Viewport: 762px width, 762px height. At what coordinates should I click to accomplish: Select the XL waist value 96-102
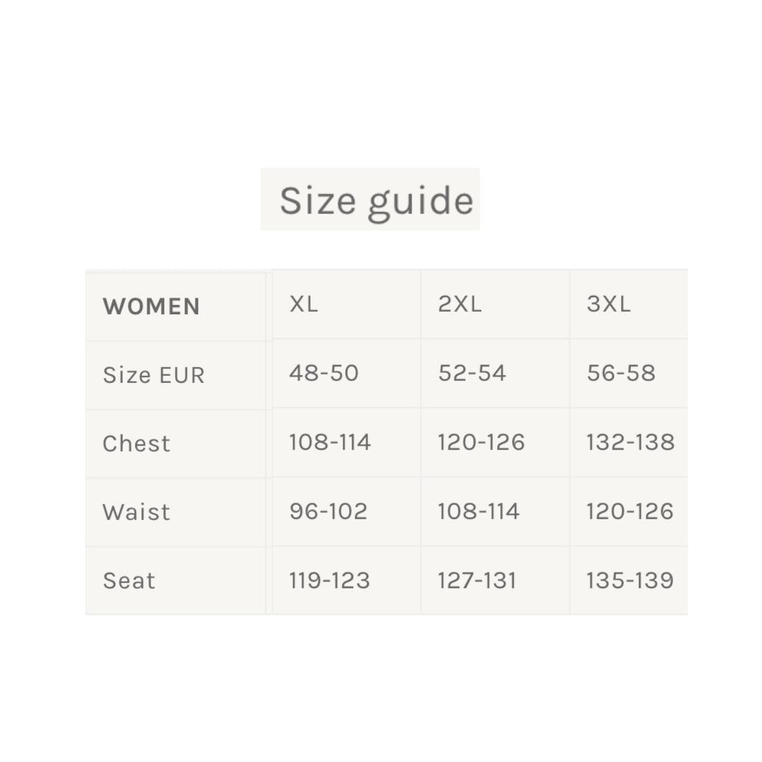tap(328, 511)
